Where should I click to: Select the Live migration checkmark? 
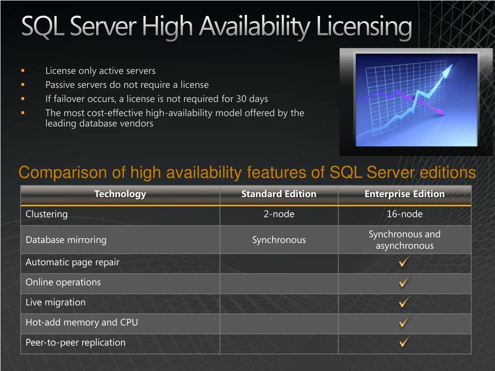(404, 303)
